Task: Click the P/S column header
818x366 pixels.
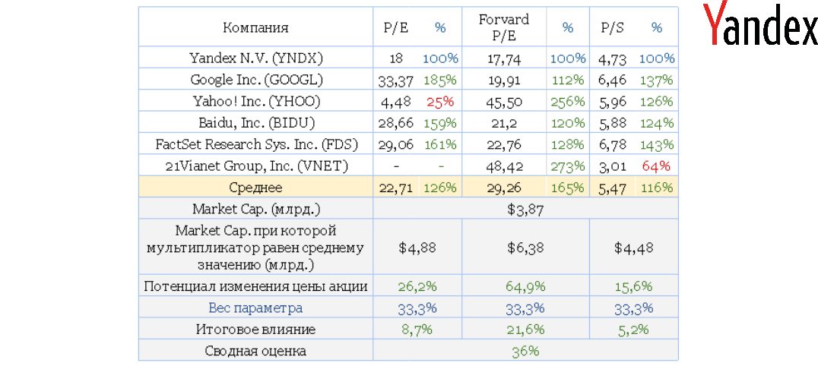Action: tap(611, 28)
